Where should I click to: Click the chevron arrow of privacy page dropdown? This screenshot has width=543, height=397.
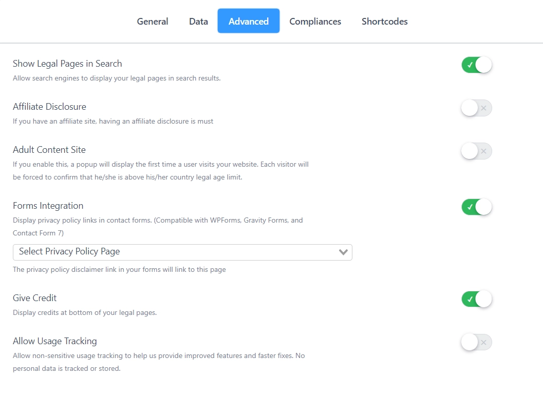point(343,252)
